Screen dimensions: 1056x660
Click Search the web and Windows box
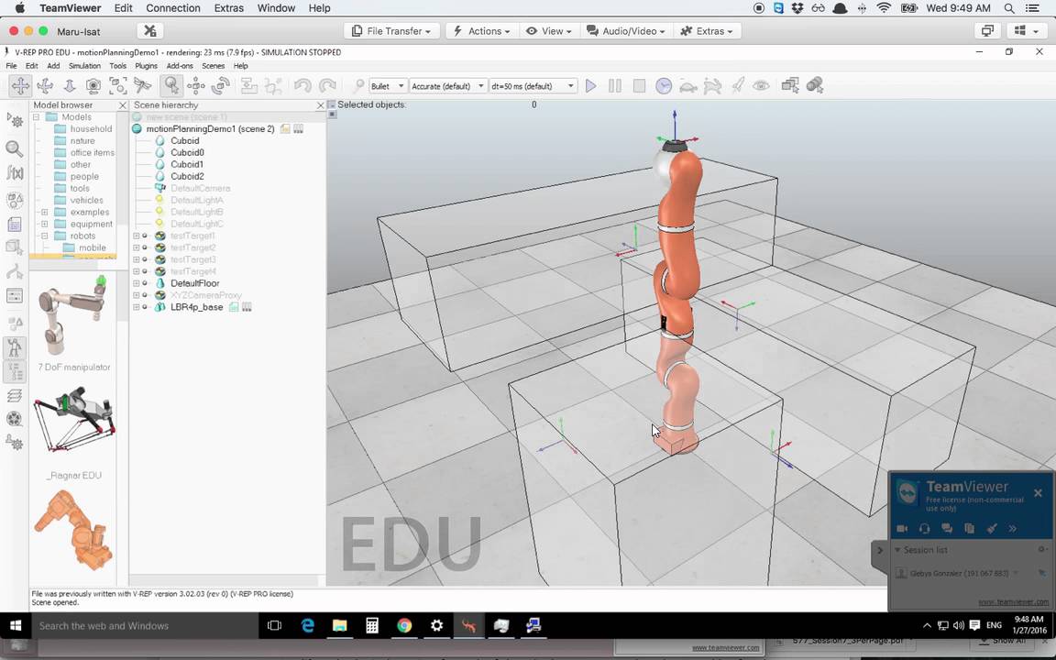(145, 626)
